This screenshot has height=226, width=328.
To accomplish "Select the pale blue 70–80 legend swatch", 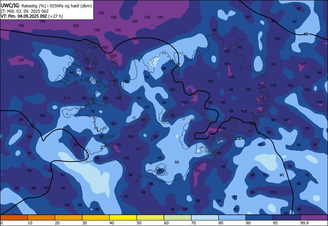I will [x=205, y=218].
